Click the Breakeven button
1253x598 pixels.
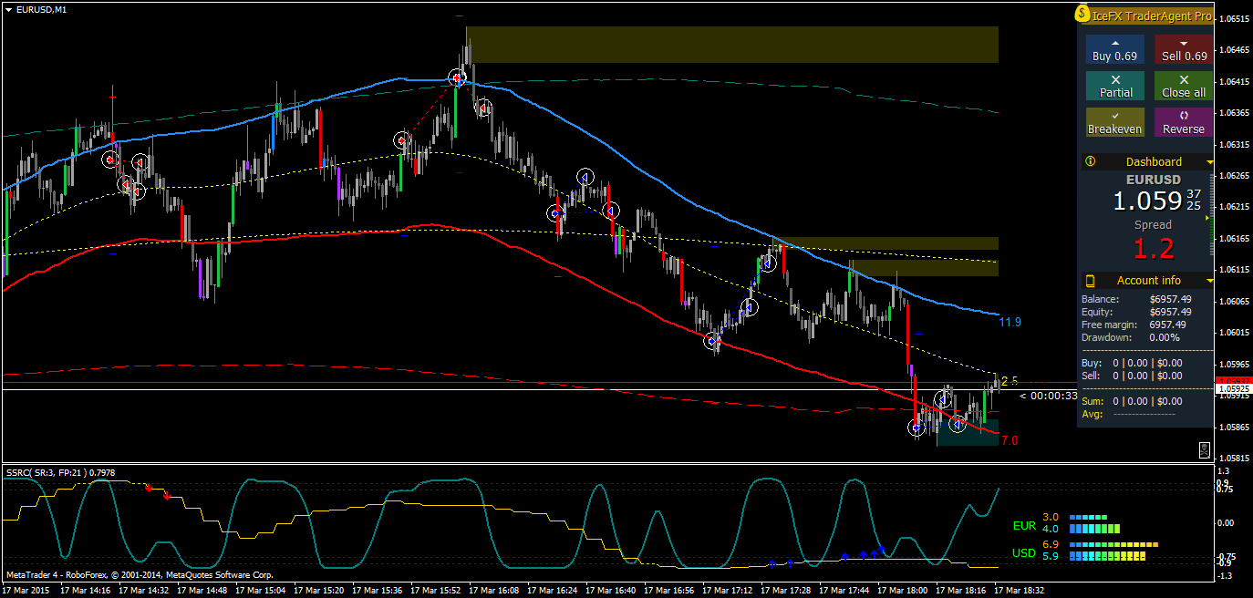pyautogui.click(x=1114, y=122)
